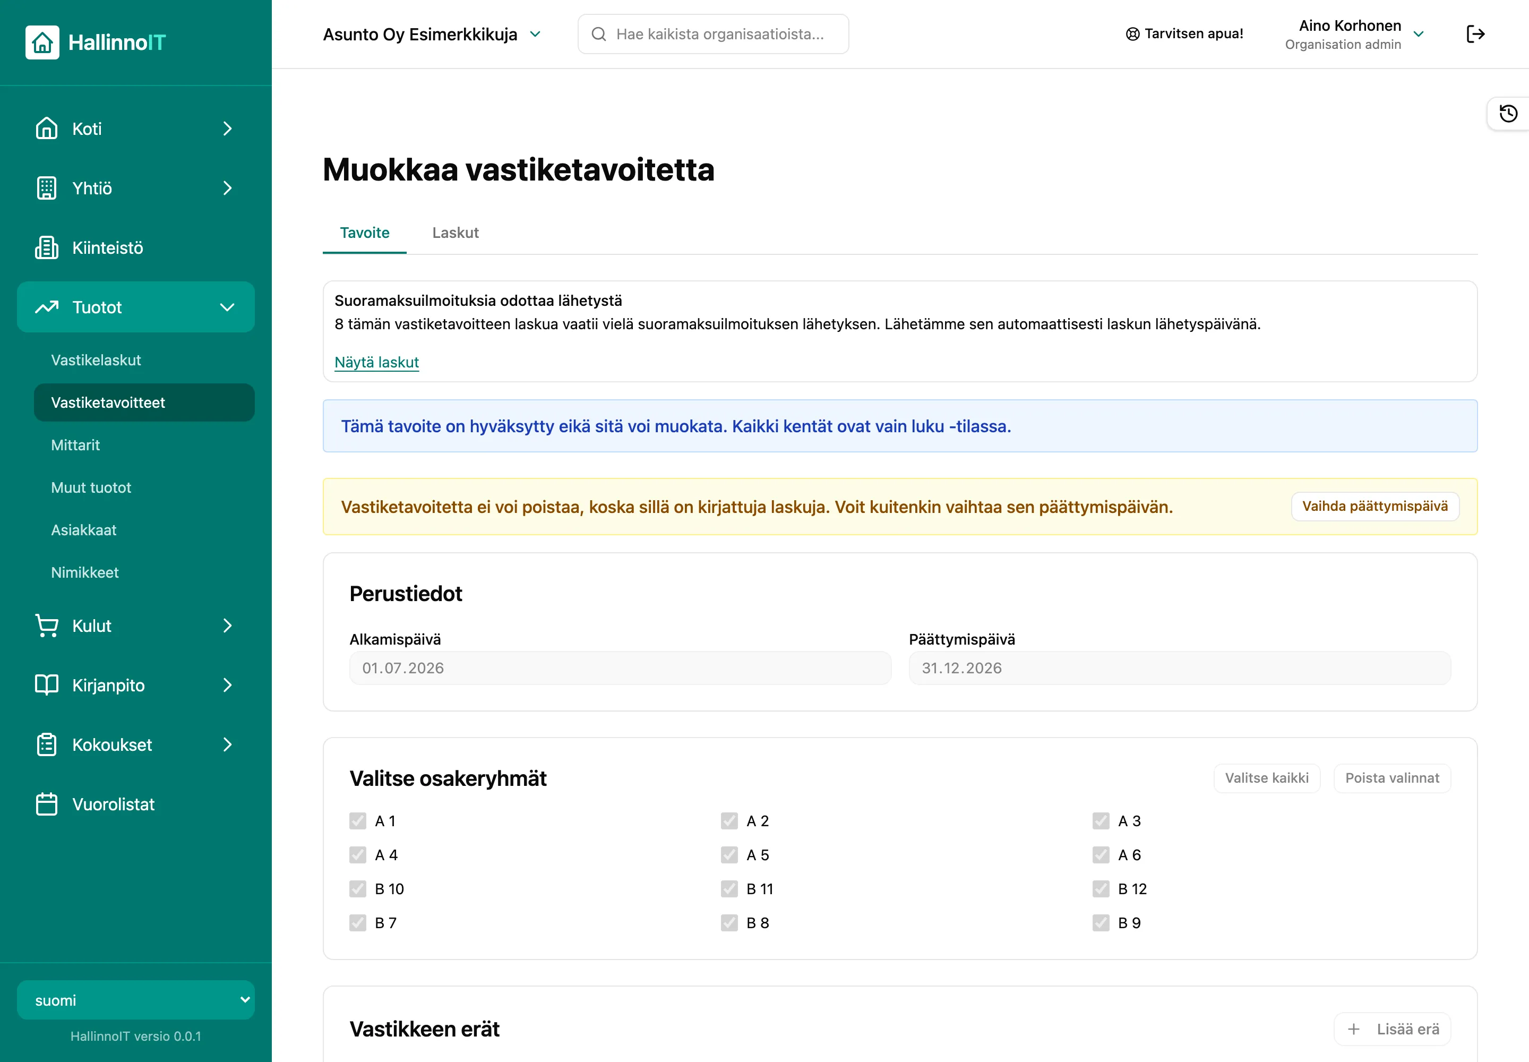1529x1062 pixels.
Task: Click the Valitse kaikki button
Action: click(x=1267, y=778)
